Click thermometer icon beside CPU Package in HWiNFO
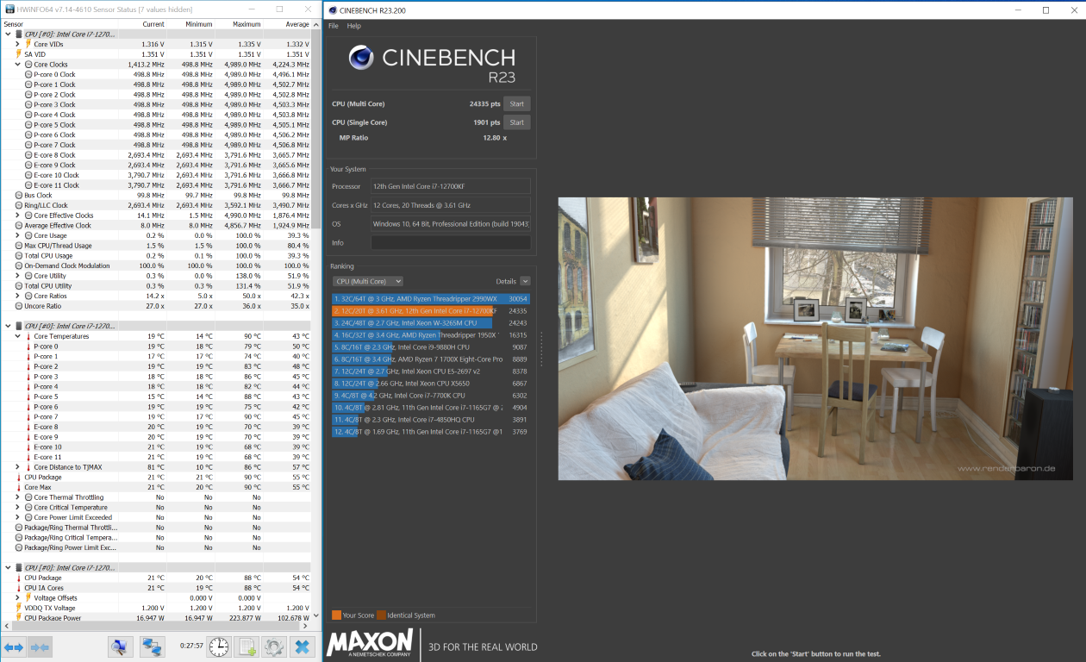This screenshot has width=1086, height=662. point(19,478)
